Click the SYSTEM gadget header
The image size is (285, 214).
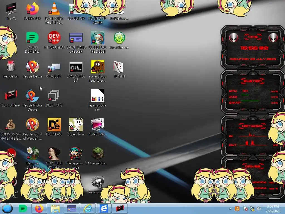(253, 81)
